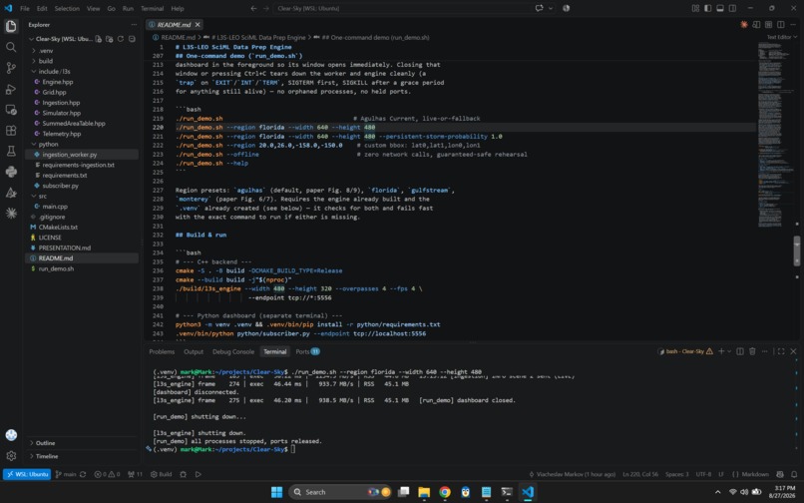Click the orange starburst icon in editor toolbar
This screenshot has height=503, width=804.
(x=743, y=24)
